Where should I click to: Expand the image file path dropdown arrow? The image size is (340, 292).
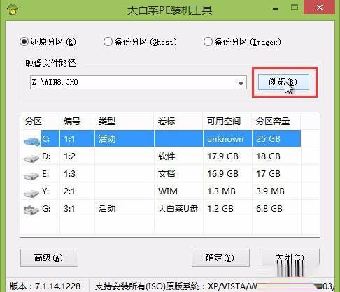241,82
